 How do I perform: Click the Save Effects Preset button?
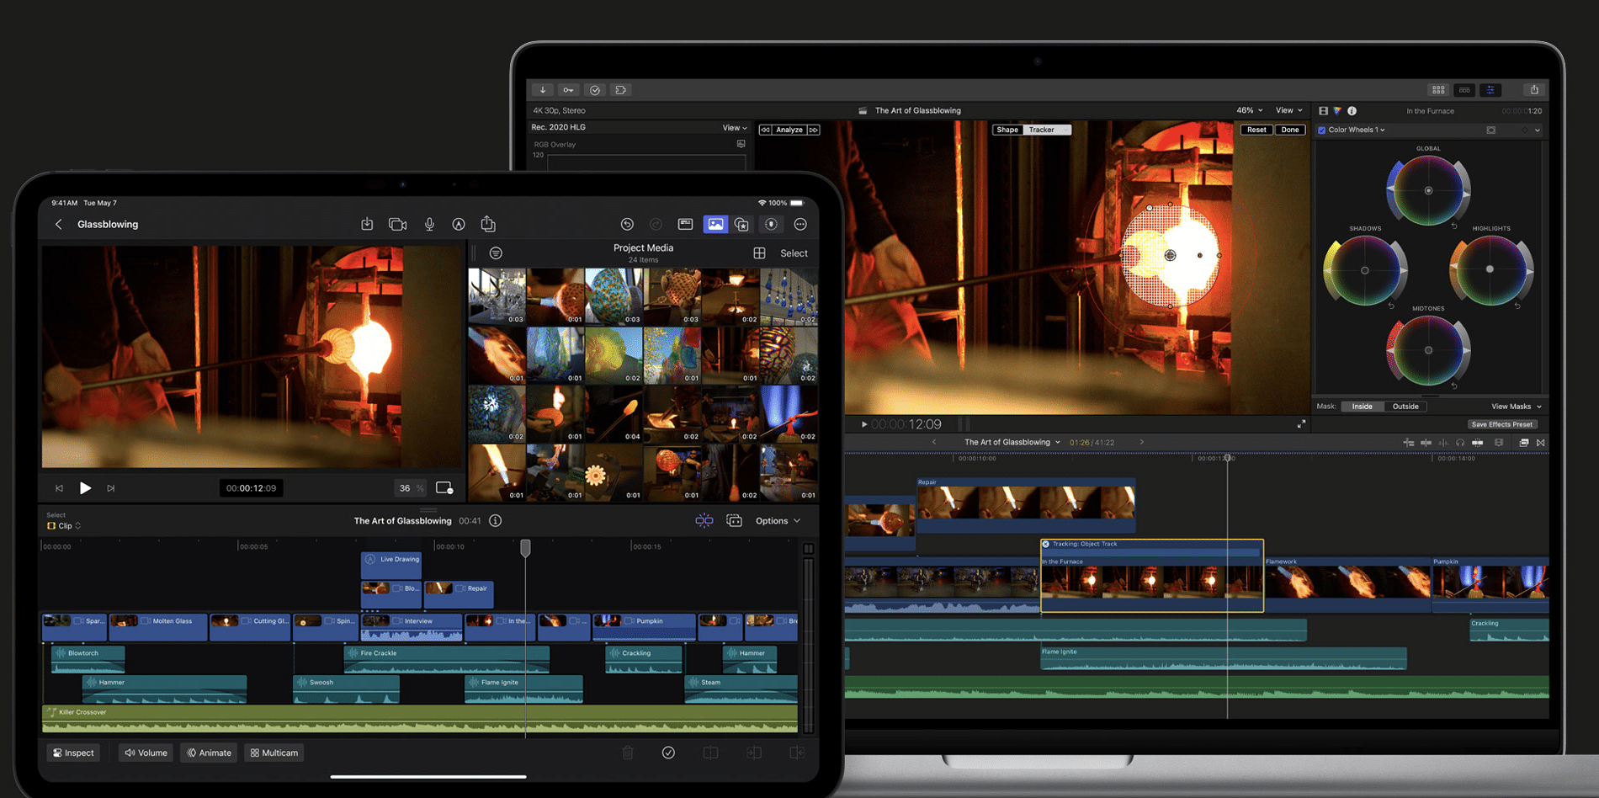(x=1501, y=424)
